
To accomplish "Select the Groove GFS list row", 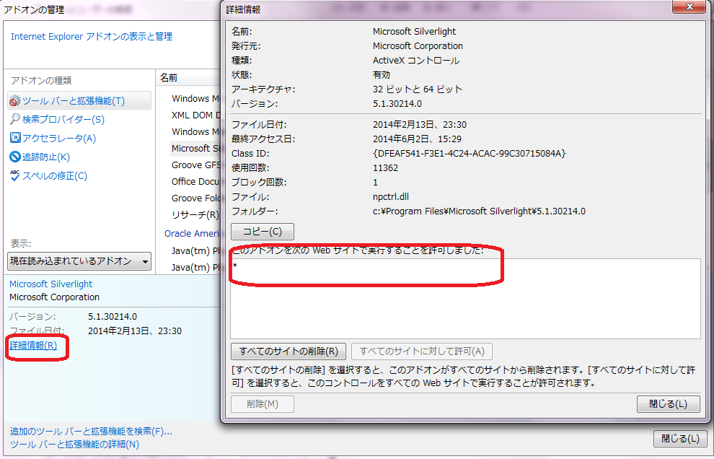I will (x=195, y=165).
